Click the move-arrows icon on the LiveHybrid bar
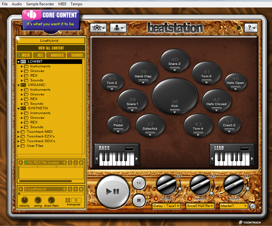The height and width of the screenshot is (226, 272). [x=64, y=189]
